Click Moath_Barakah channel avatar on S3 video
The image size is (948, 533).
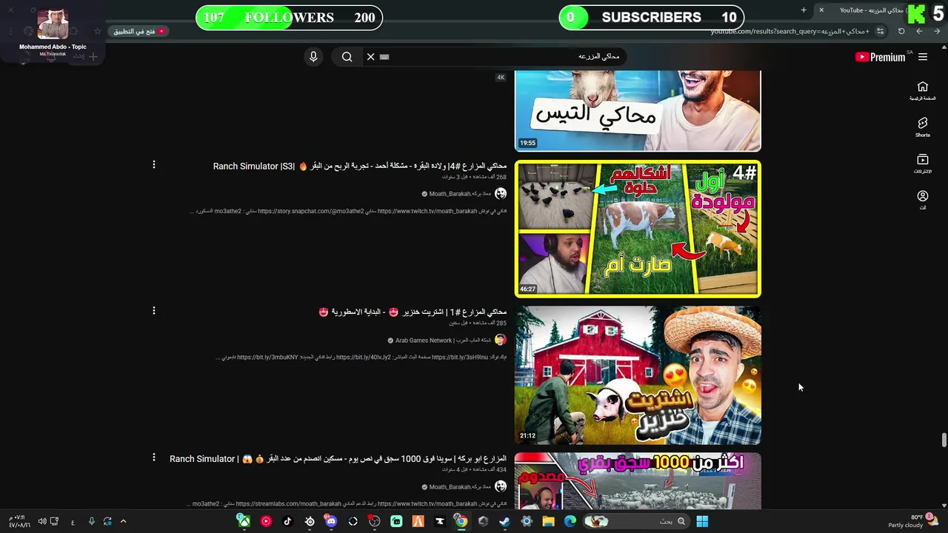pyautogui.click(x=501, y=194)
